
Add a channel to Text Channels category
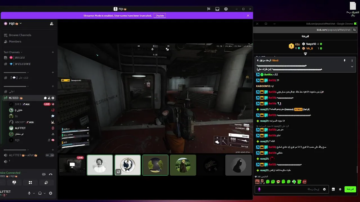tap(53, 52)
